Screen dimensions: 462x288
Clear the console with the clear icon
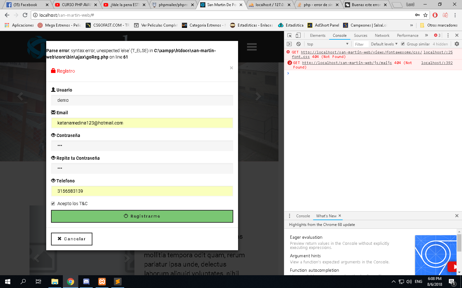click(298, 44)
